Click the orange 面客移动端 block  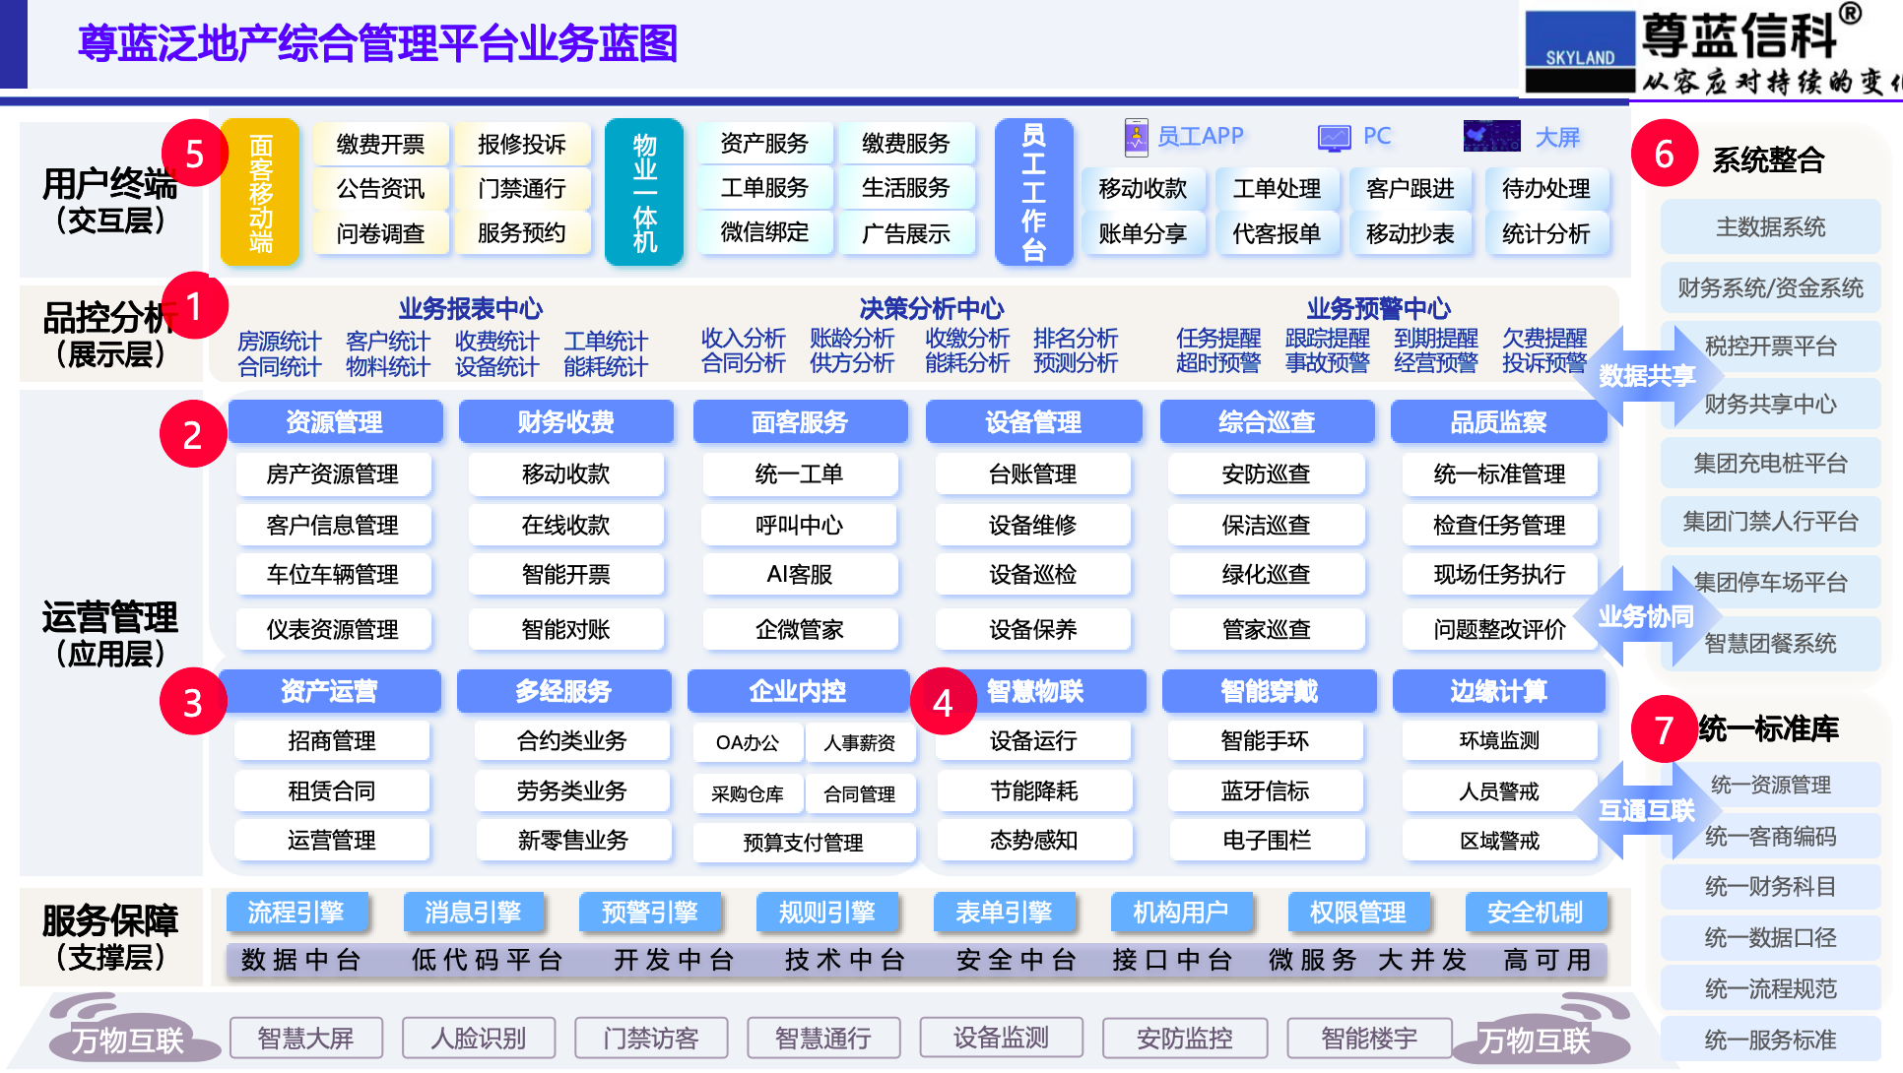point(260,192)
